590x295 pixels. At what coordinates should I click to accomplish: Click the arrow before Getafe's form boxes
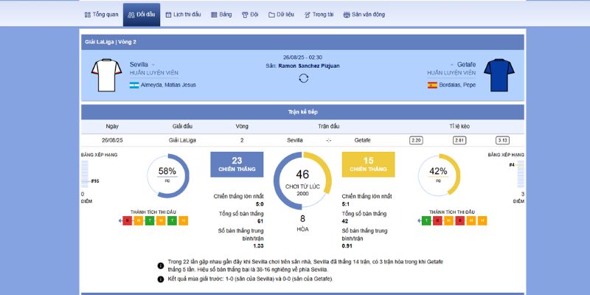pos(419,221)
